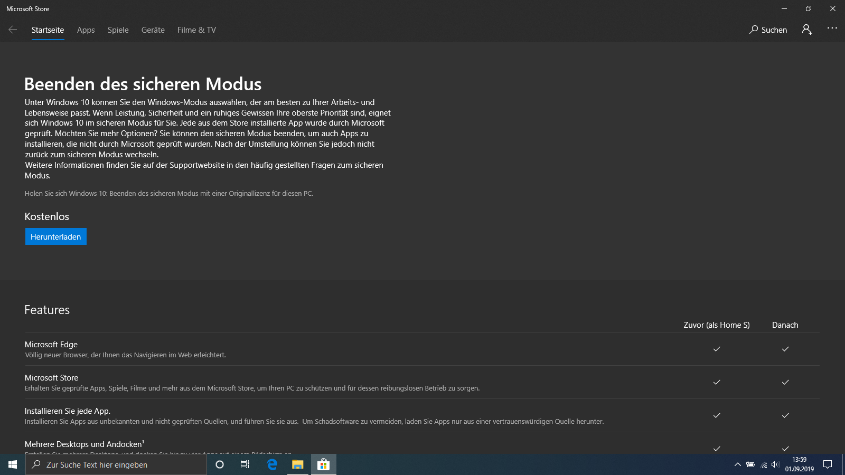Click the taskbar search text field

pyautogui.click(x=116, y=464)
